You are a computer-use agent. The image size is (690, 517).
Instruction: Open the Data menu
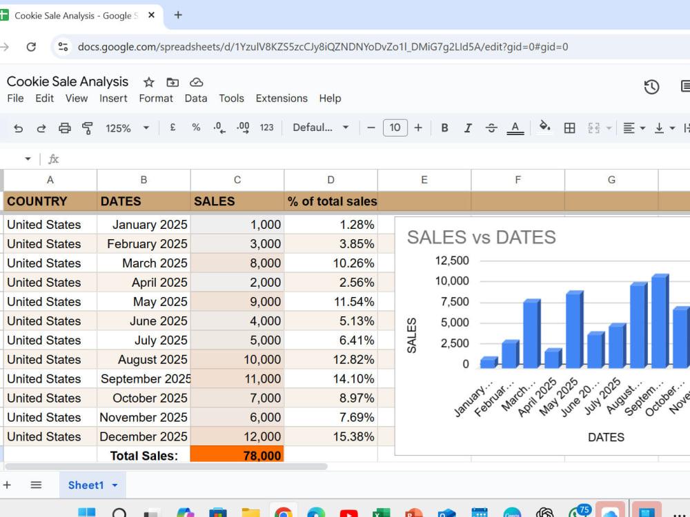pyautogui.click(x=196, y=99)
